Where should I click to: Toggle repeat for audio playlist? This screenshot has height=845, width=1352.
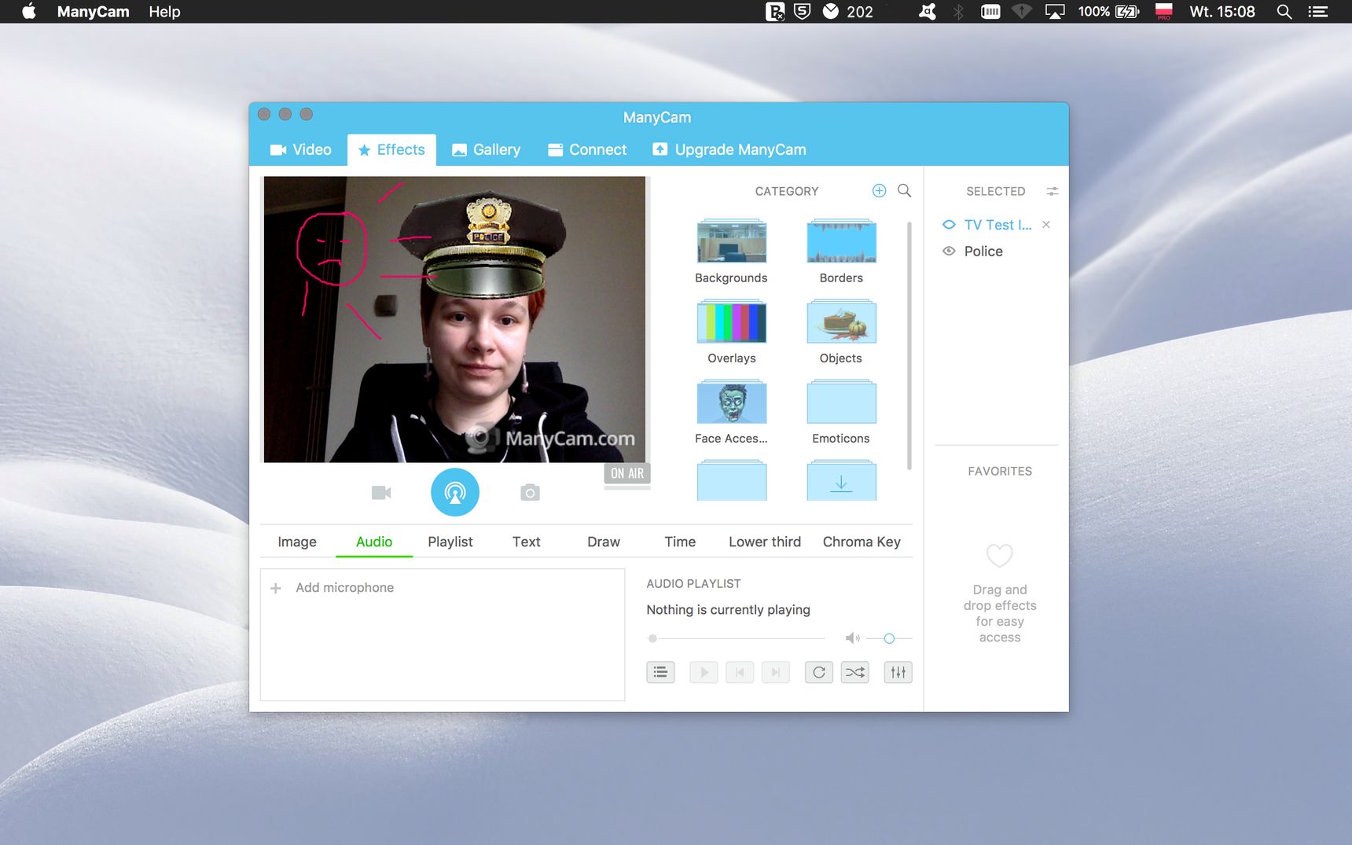click(x=819, y=672)
